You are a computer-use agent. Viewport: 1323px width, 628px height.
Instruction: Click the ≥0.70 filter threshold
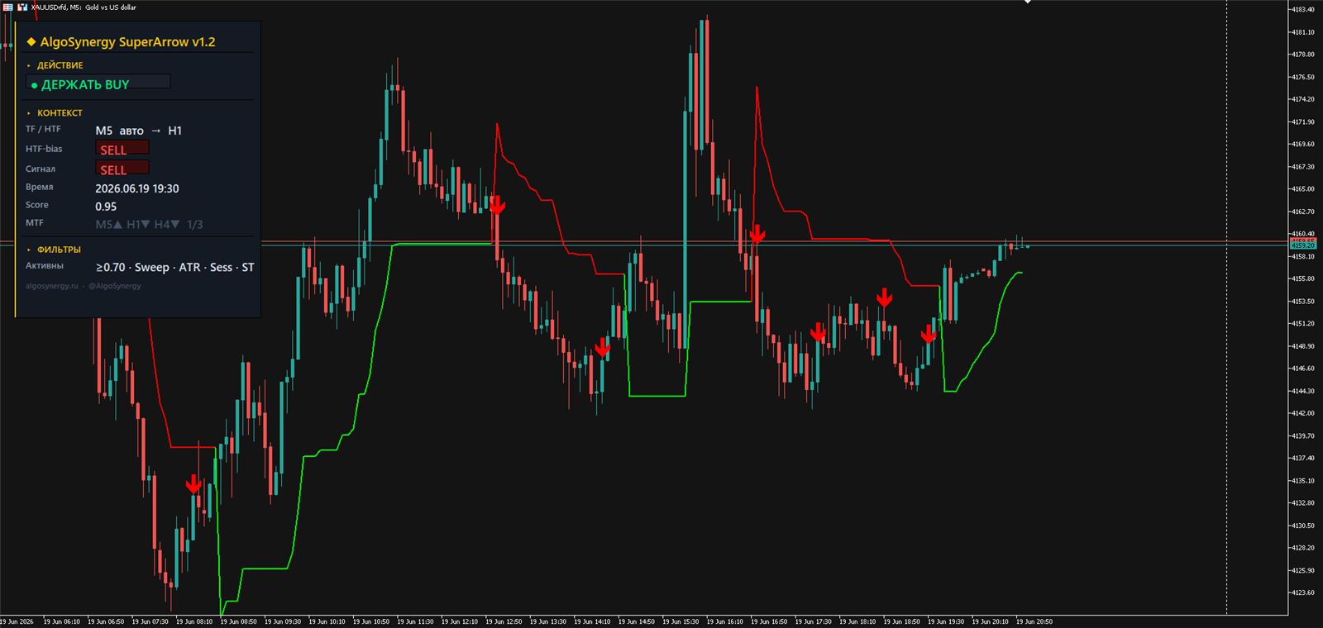coord(111,268)
